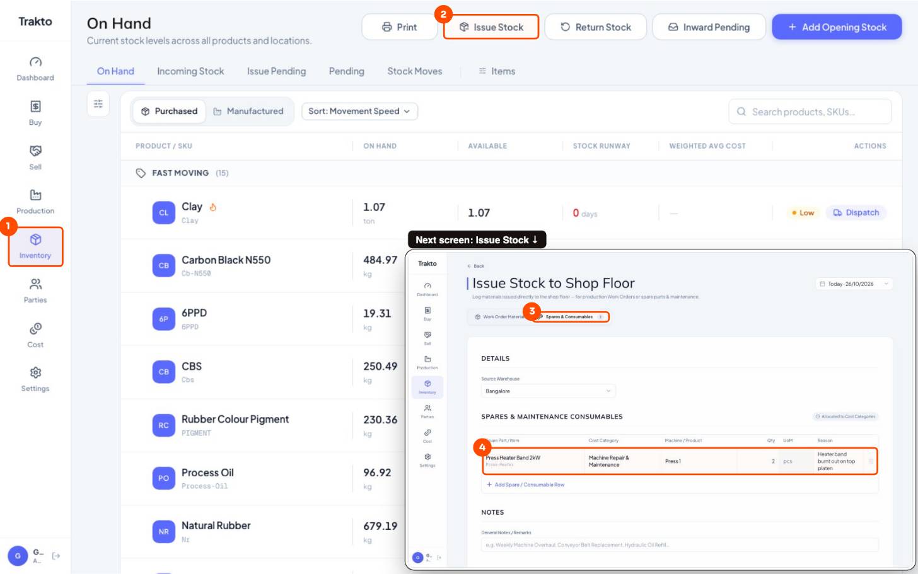Open the Issue Pending tab
The image size is (918, 574).
coord(276,71)
